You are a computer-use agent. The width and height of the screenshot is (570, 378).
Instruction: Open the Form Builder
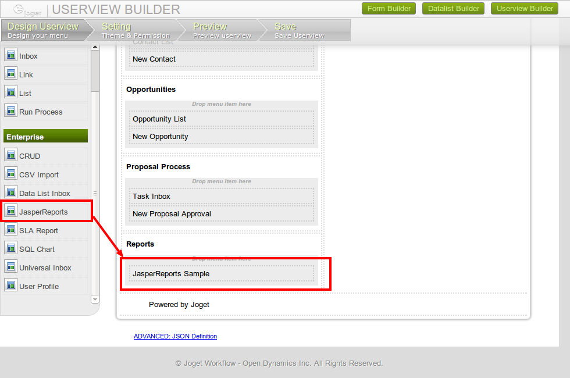389,8
